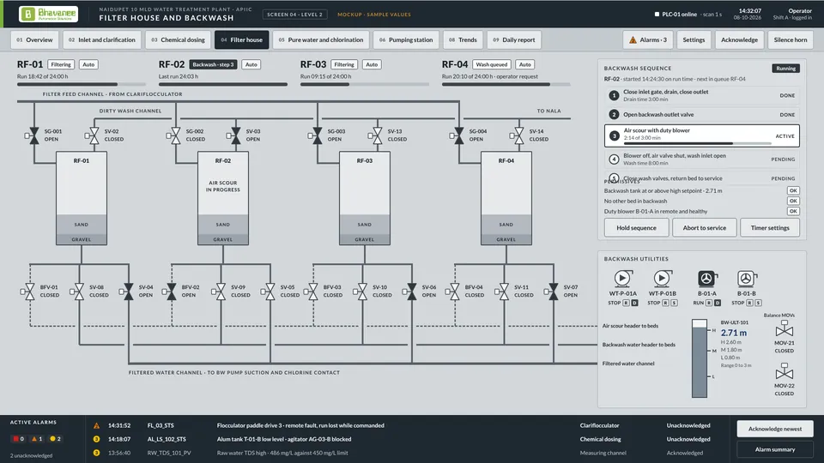
Task: Select the active step 3 Air scour row
Action: pyautogui.click(x=702, y=135)
